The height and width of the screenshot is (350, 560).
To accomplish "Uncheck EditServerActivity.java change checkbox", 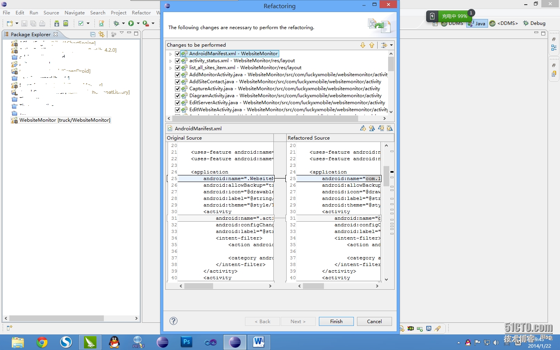I will tap(177, 103).
